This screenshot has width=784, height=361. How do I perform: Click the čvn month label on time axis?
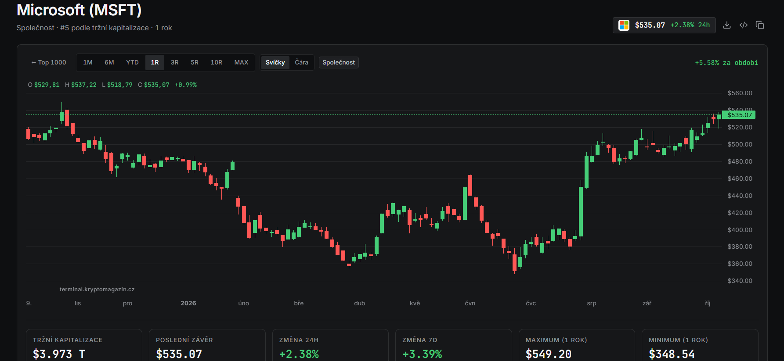[x=470, y=303]
